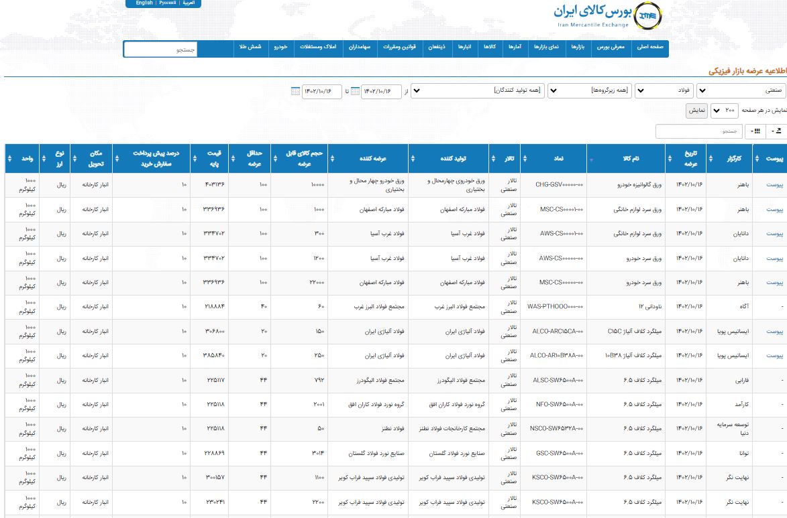Open the املاک ومستغلات menu item
The width and height of the screenshot is (787, 518).
(x=318, y=47)
